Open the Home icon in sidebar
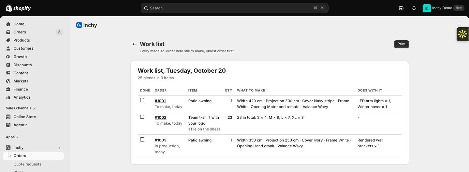 [8, 24]
